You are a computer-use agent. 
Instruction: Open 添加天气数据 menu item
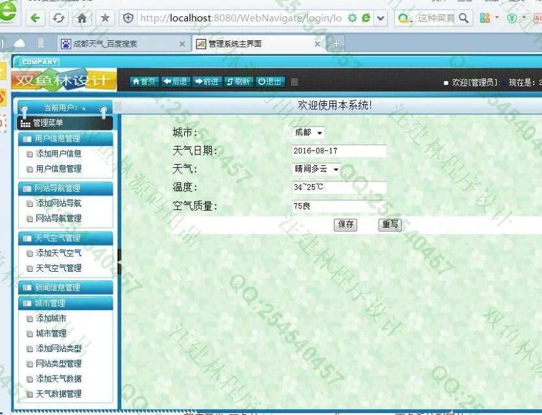58,379
